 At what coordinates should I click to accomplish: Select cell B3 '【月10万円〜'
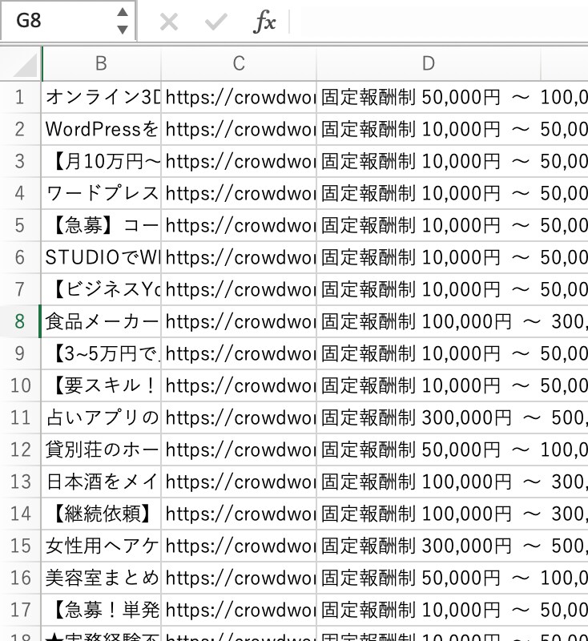[101, 161]
